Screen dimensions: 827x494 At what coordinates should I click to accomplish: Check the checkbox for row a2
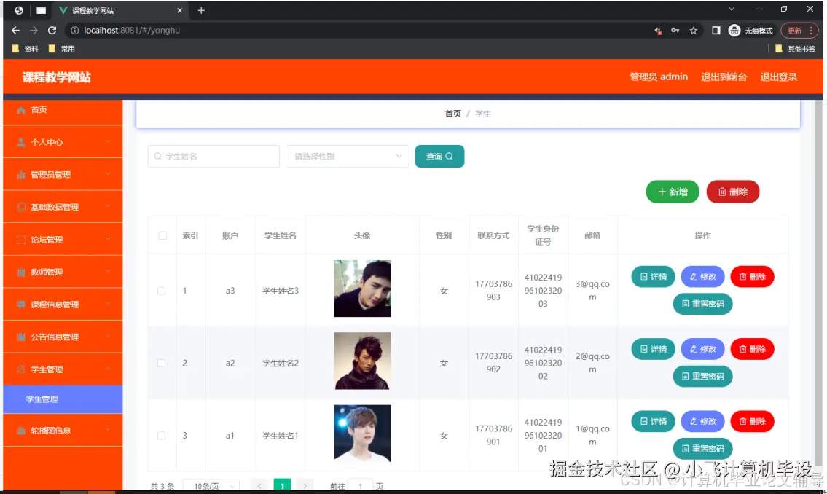click(x=161, y=364)
